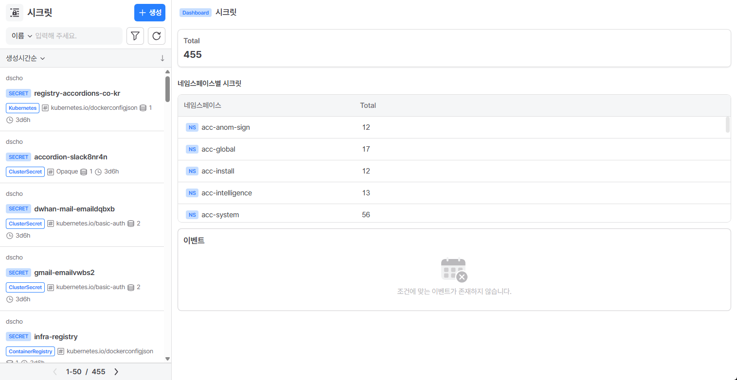Image resolution: width=737 pixels, height=380 pixels.
Task: Click the list scrollbar up arrow
Action: [168, 72]
